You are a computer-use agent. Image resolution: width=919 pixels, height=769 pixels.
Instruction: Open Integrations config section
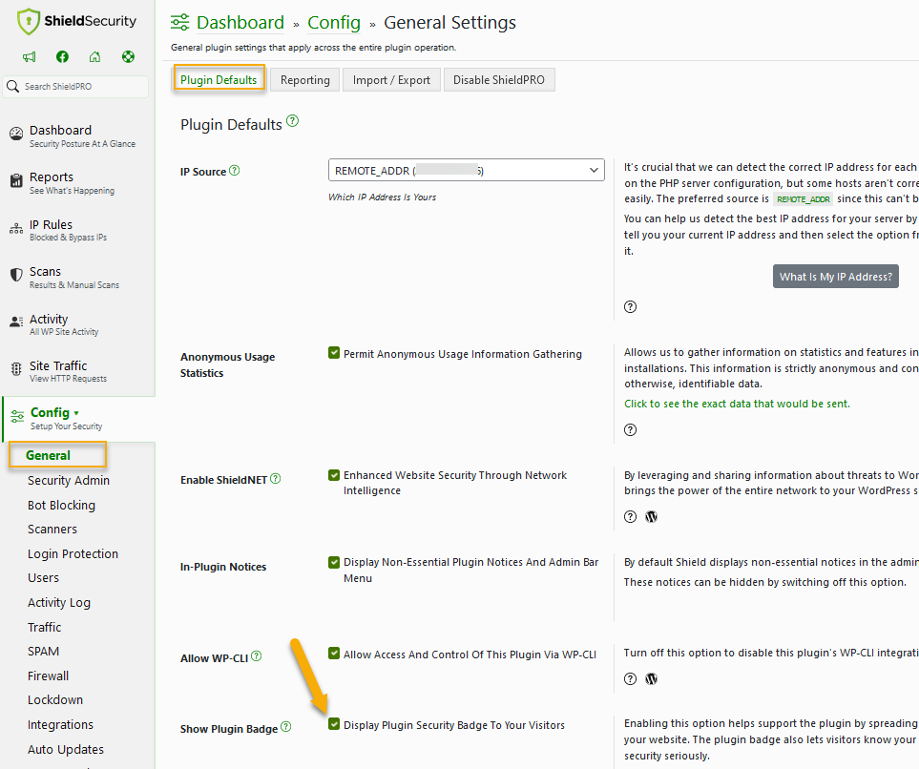[60, 725]
